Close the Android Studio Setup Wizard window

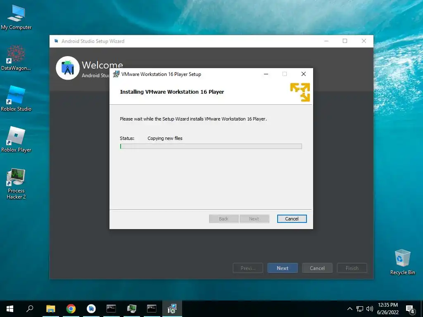pos(364,41)
